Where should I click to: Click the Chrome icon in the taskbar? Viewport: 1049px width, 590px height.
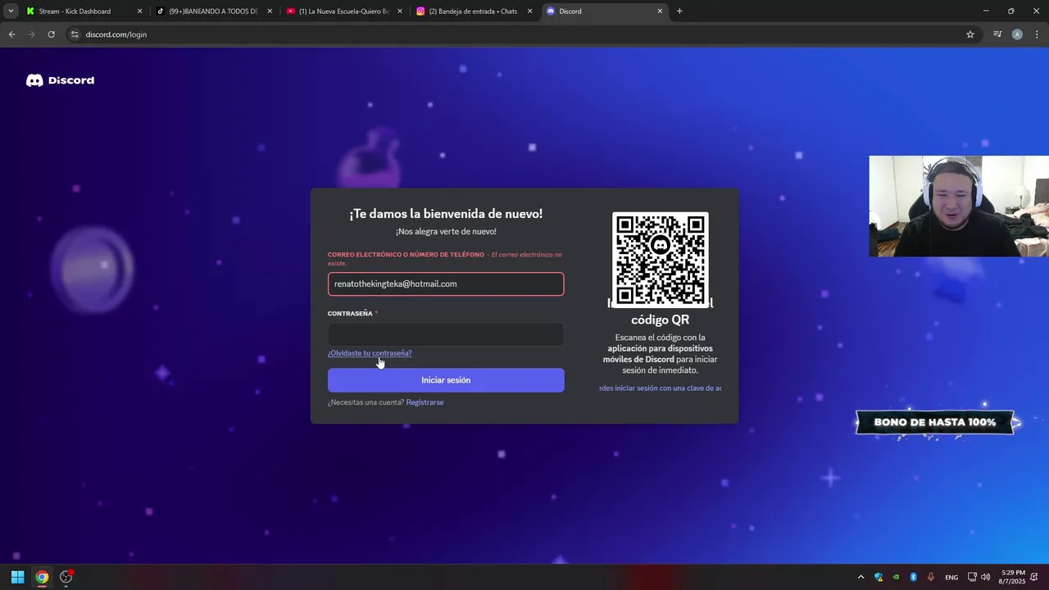[42, 577]
